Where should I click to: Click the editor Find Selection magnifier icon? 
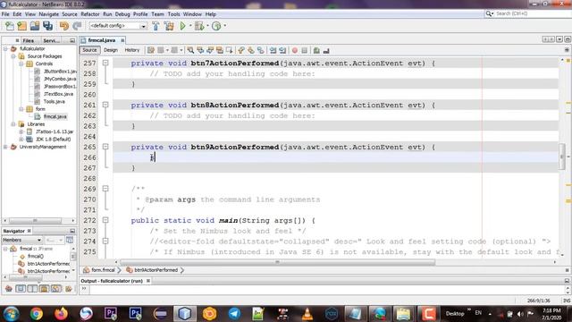190,50
